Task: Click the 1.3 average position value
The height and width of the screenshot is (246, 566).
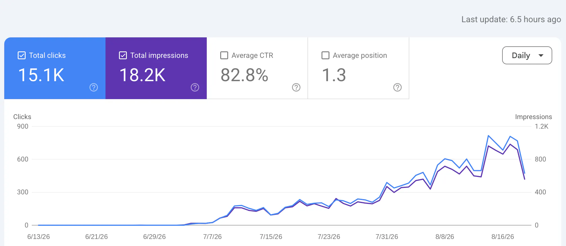Action: (334, 75)
